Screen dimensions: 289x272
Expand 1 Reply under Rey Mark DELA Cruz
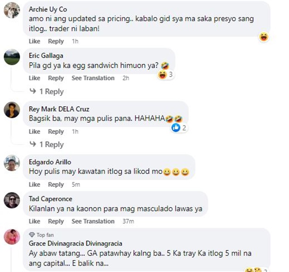click(x=47, y=144)
